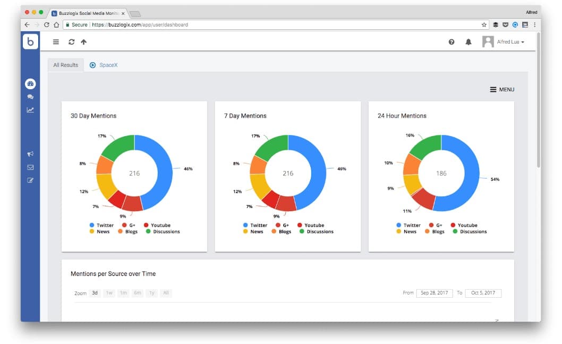The image size is (562, 344).
Task: Close the Buzzlogix browser tab
Action: (x=123, y=13)
